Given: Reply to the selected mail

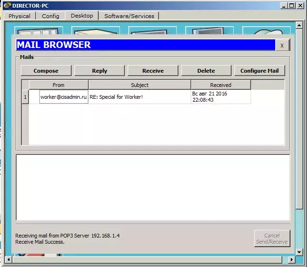Looking at the screenshot, I should pos(100,71).
